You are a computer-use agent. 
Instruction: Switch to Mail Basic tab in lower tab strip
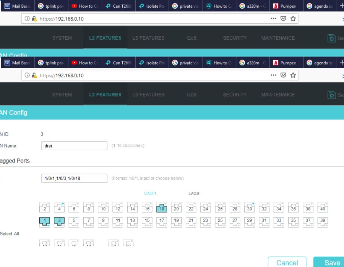click(18, 63)
